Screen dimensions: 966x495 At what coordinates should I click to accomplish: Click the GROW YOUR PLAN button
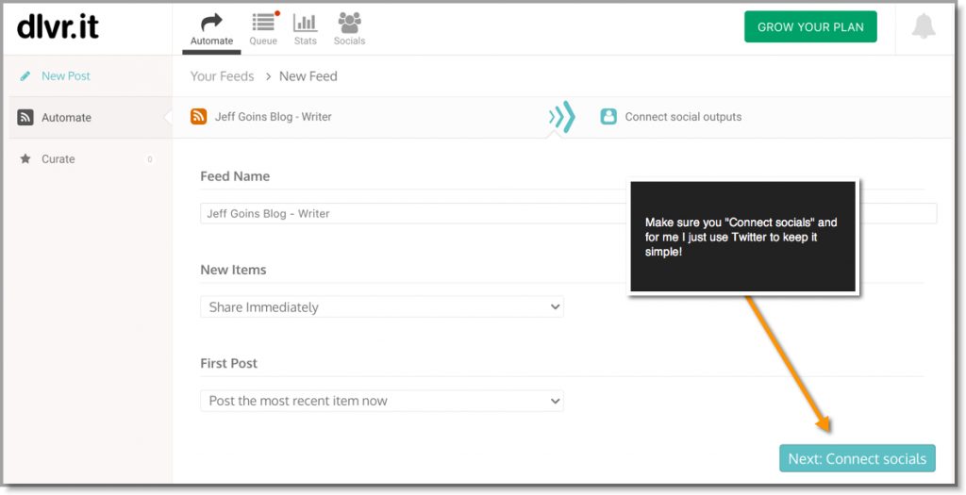click(810, 27)
